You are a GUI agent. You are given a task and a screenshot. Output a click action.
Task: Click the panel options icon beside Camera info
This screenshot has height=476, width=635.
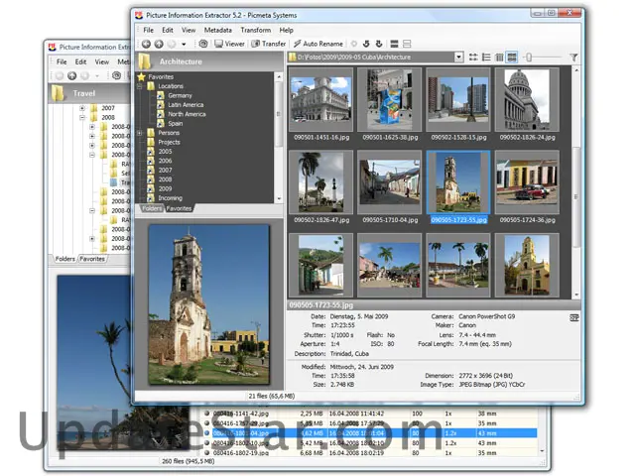[574, 317]
